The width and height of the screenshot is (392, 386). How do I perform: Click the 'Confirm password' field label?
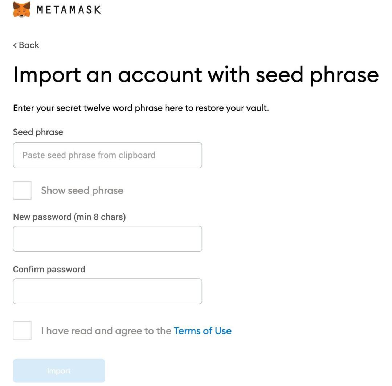(49, 269)
